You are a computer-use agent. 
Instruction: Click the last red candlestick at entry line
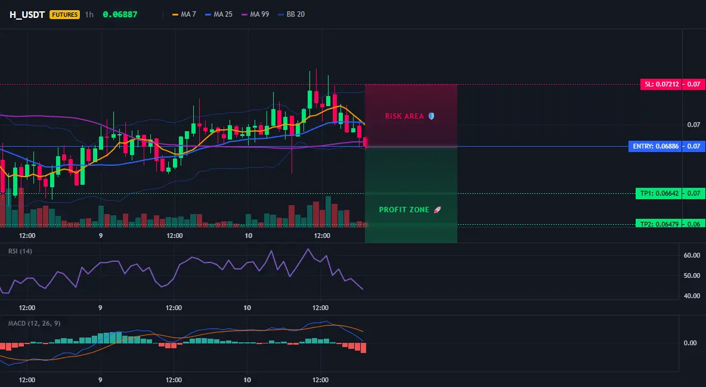(365, 143)
